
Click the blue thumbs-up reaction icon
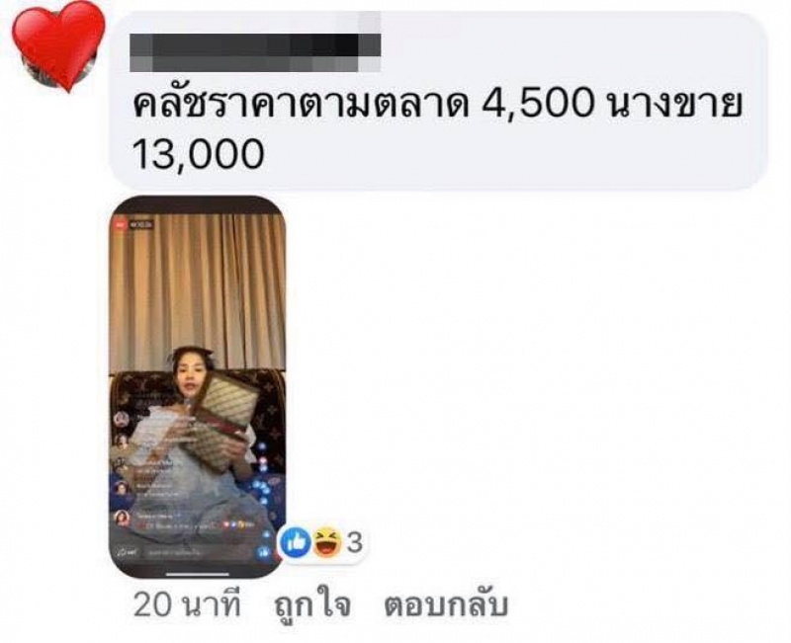(295, 542)
